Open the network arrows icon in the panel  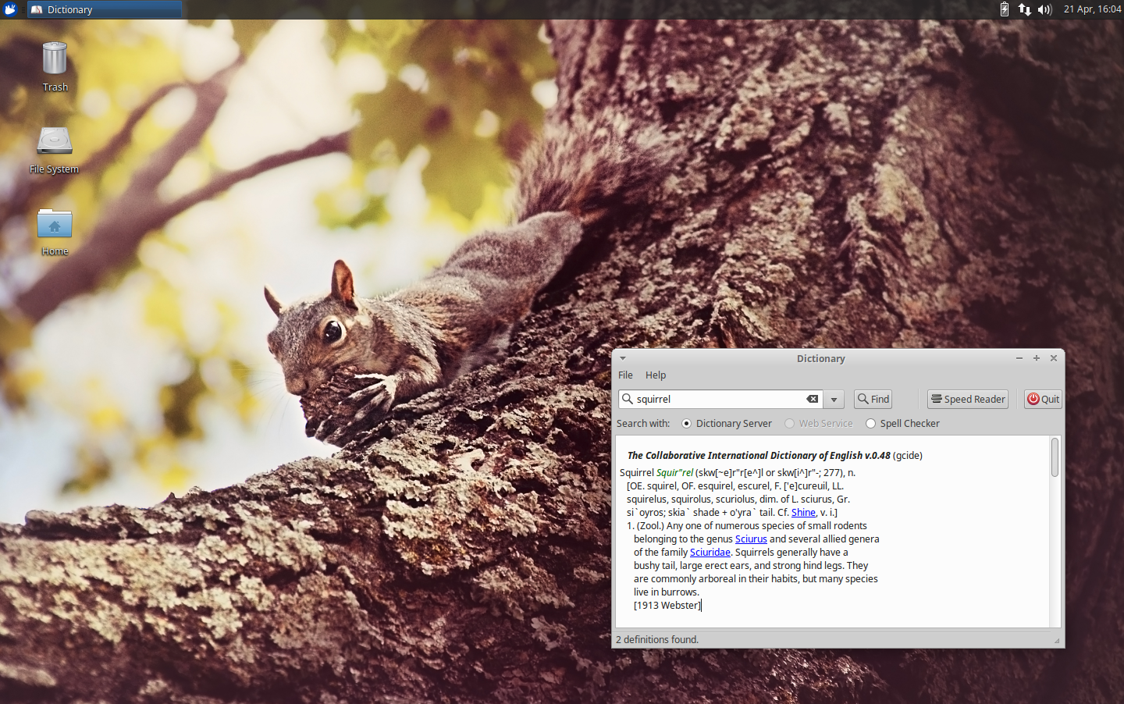coord(1024,9)
